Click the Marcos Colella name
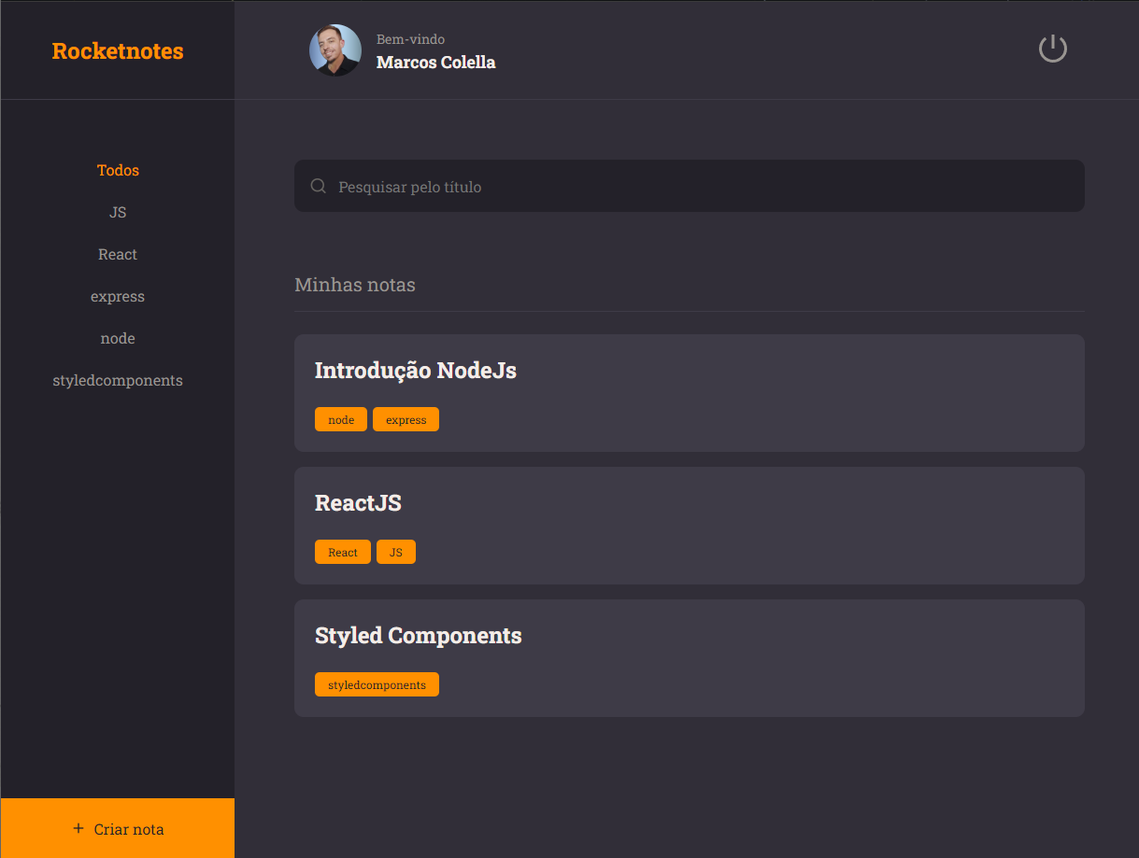 click(435, 63)
